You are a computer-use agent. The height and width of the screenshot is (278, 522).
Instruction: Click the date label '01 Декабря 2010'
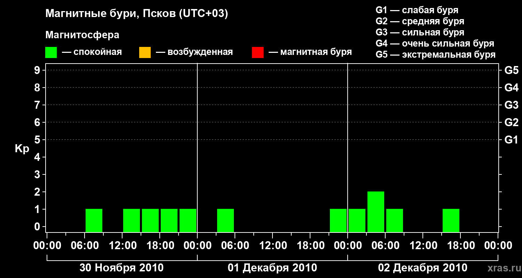point(272,268)
